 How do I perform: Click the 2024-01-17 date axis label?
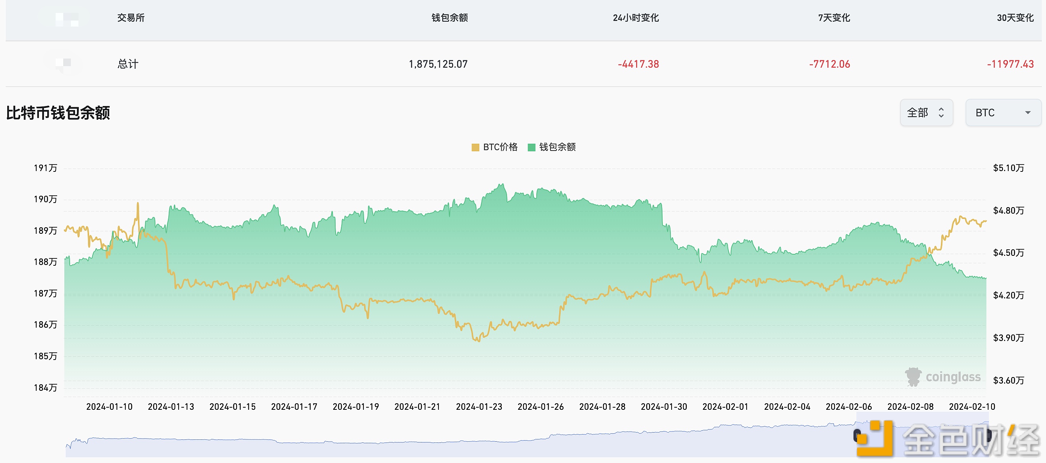pos(294,406)
